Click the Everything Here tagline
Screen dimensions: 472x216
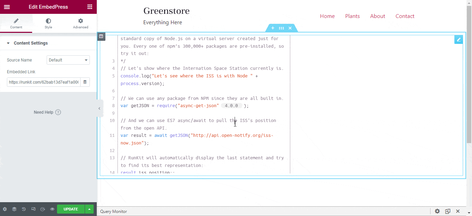tap(163, 22)
